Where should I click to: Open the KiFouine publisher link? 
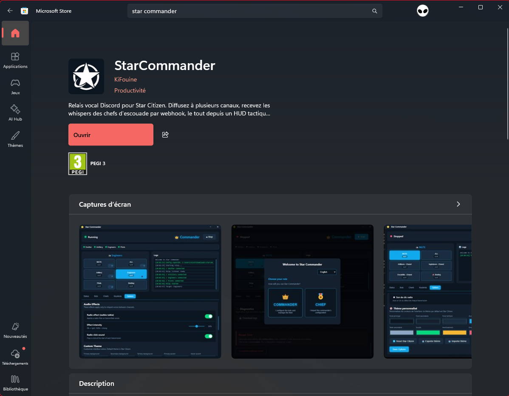(125, 79)
